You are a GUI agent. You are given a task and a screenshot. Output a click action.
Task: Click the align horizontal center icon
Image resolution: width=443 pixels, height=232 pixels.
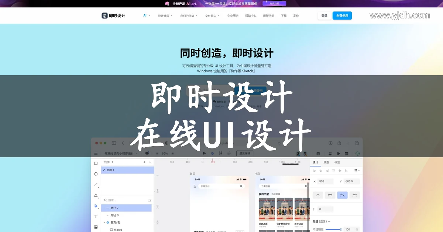pos(321,171)
